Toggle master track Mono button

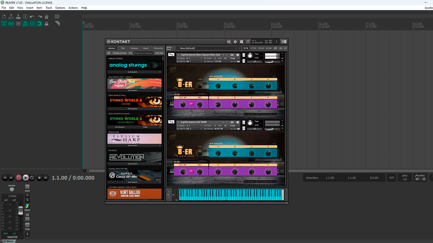(27, 187)
